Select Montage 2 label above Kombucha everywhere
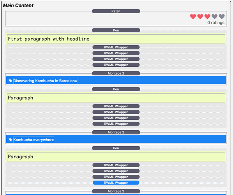Viewport: 233px width, 195px height. [x=116, y=132]
